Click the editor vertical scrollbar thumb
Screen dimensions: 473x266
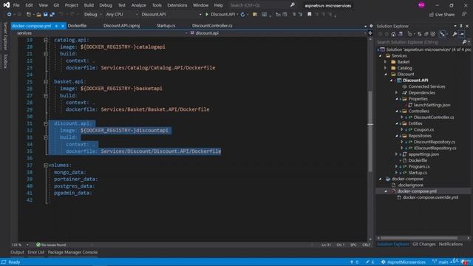click(x=370, y=132)
